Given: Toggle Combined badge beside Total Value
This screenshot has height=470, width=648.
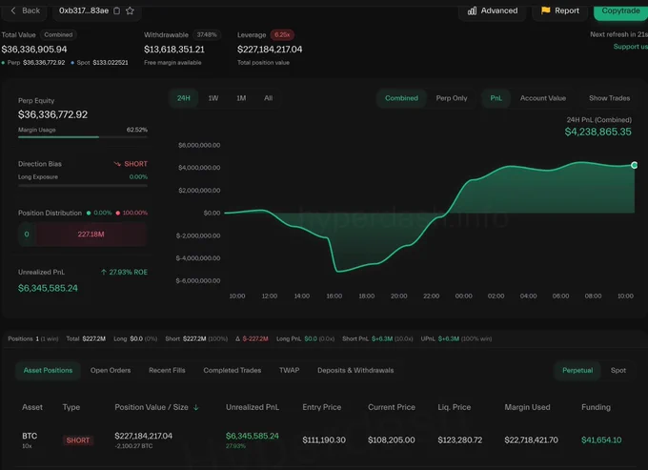Looking at the screenshot, I should [58, 34].
